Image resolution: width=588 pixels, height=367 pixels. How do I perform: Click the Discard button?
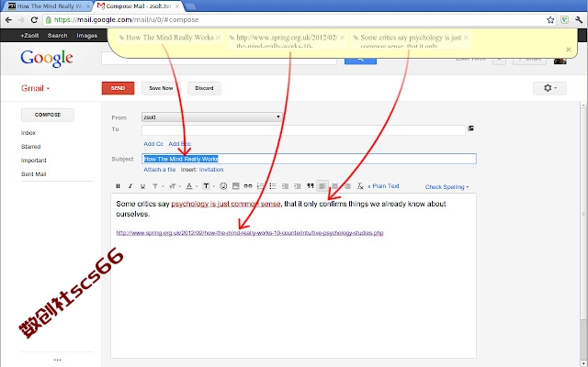[204, 88]
